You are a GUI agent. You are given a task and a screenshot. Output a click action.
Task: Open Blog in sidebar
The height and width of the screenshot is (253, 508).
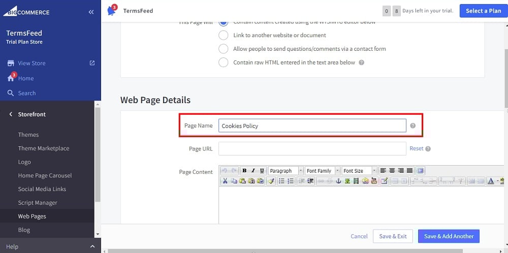24,230
